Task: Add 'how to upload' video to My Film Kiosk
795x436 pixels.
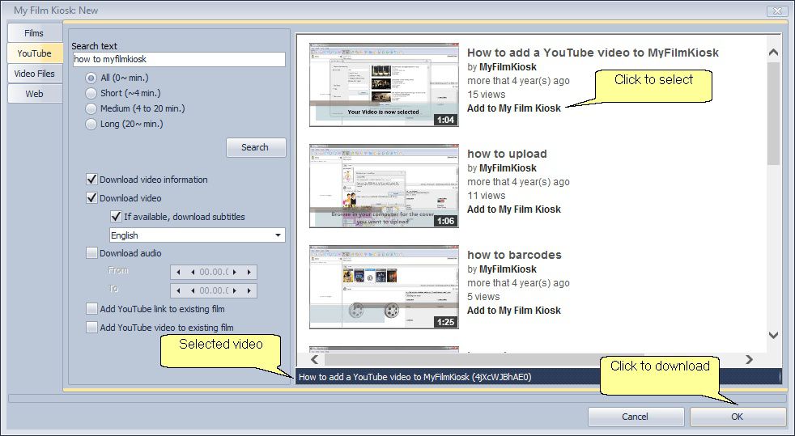Action: pyautogui.click(x=513, y=210)
